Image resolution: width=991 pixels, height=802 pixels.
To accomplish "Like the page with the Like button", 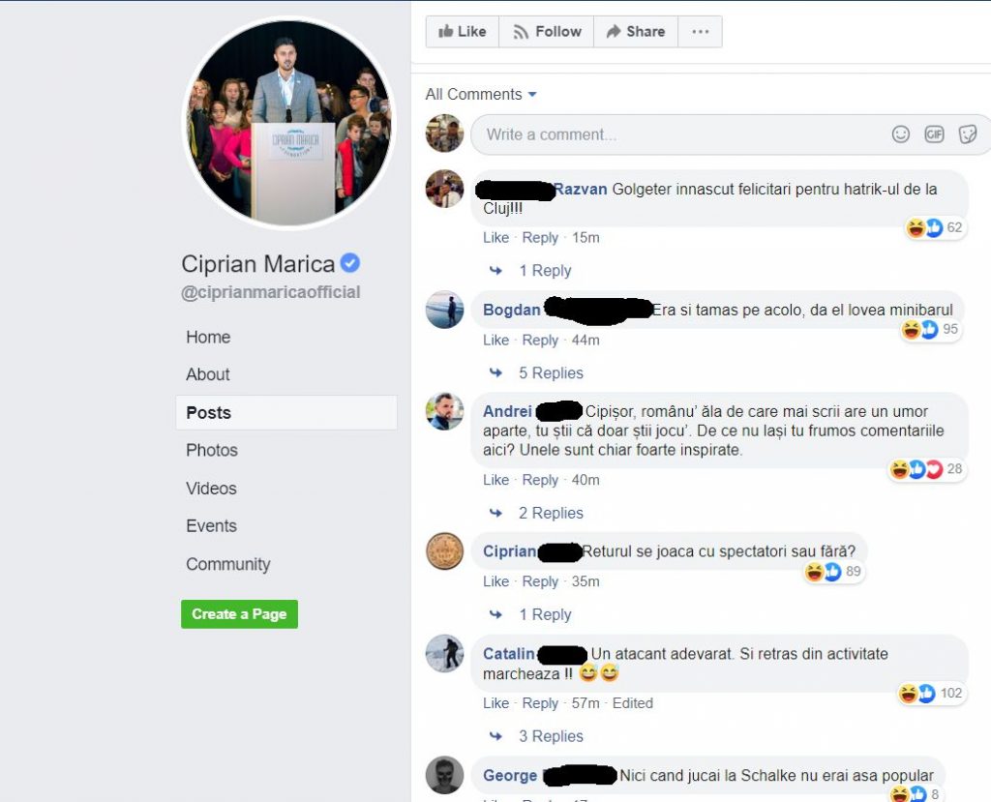I will [463, 32].
